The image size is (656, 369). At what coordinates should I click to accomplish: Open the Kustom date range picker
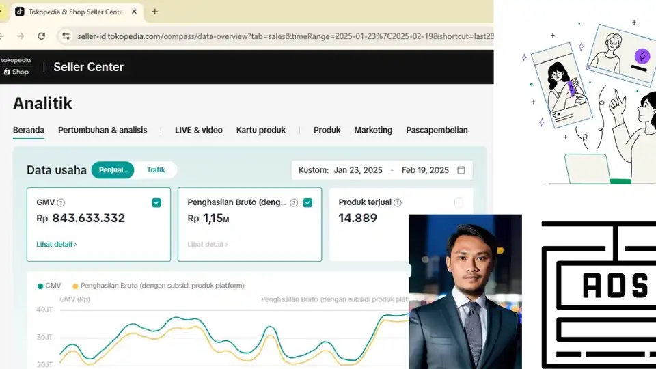382,170
